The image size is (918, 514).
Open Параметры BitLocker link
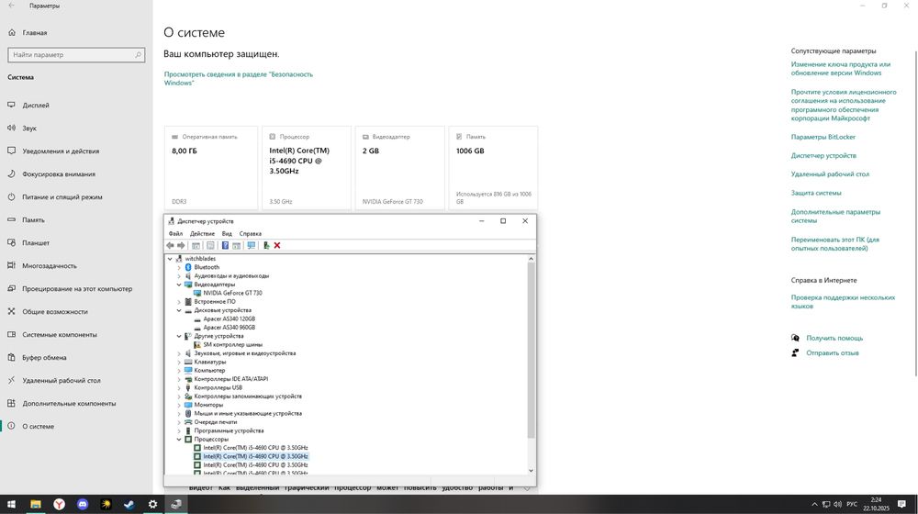tap(823, 137)
